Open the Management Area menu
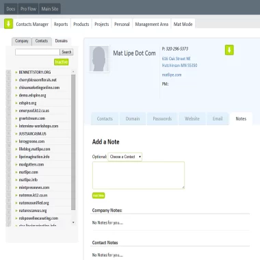Image resolution: width=260 pixels, height=260 pixels. tap(152, 24)
